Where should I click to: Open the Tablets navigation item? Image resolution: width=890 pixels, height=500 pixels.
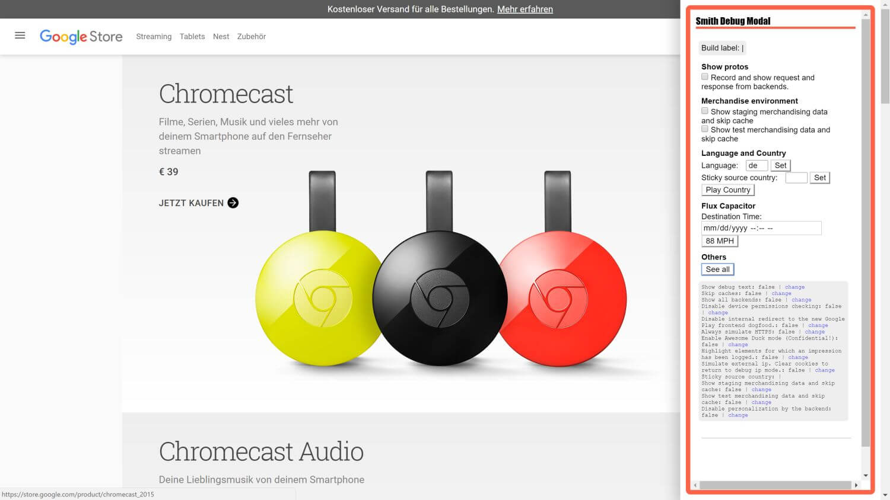point(192,37)
